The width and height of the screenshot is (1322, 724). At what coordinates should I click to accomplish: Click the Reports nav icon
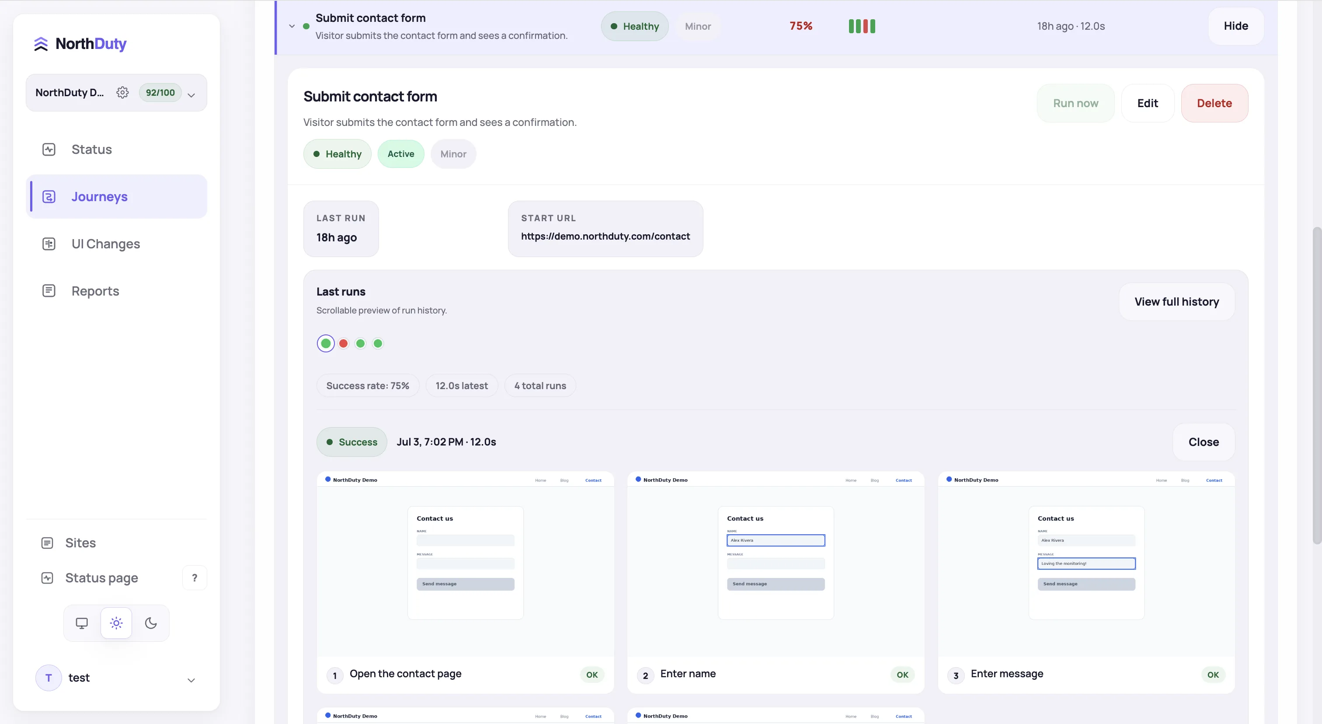coord(49,291)
